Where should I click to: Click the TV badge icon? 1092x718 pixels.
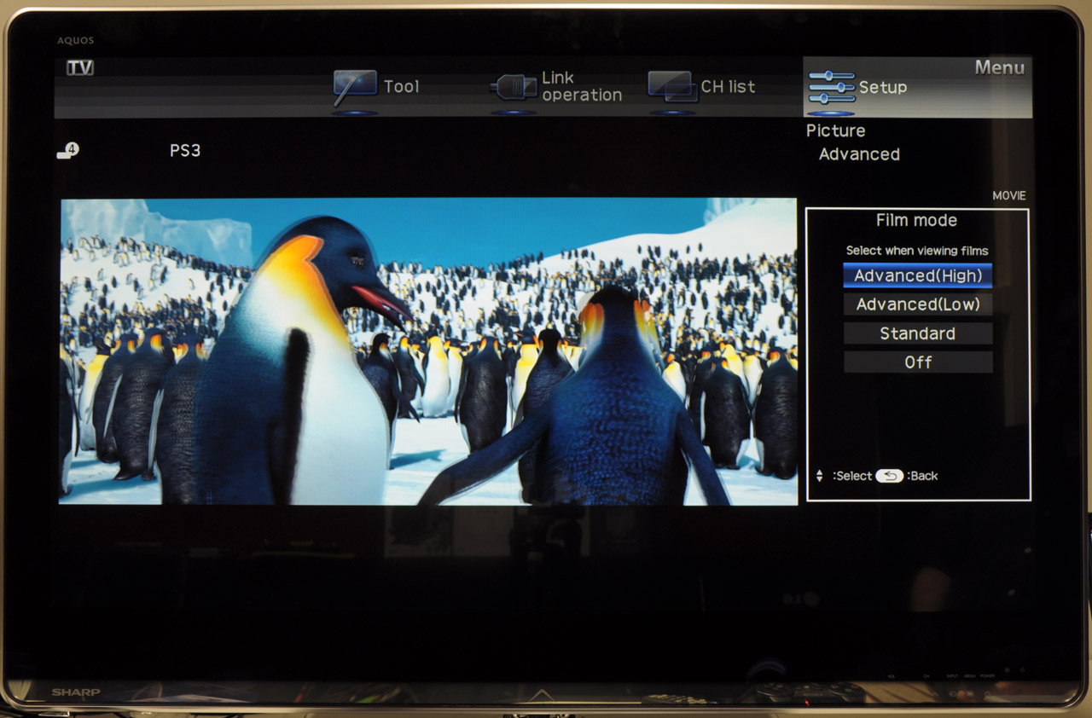pyautogui.click(x=80, y=68)
